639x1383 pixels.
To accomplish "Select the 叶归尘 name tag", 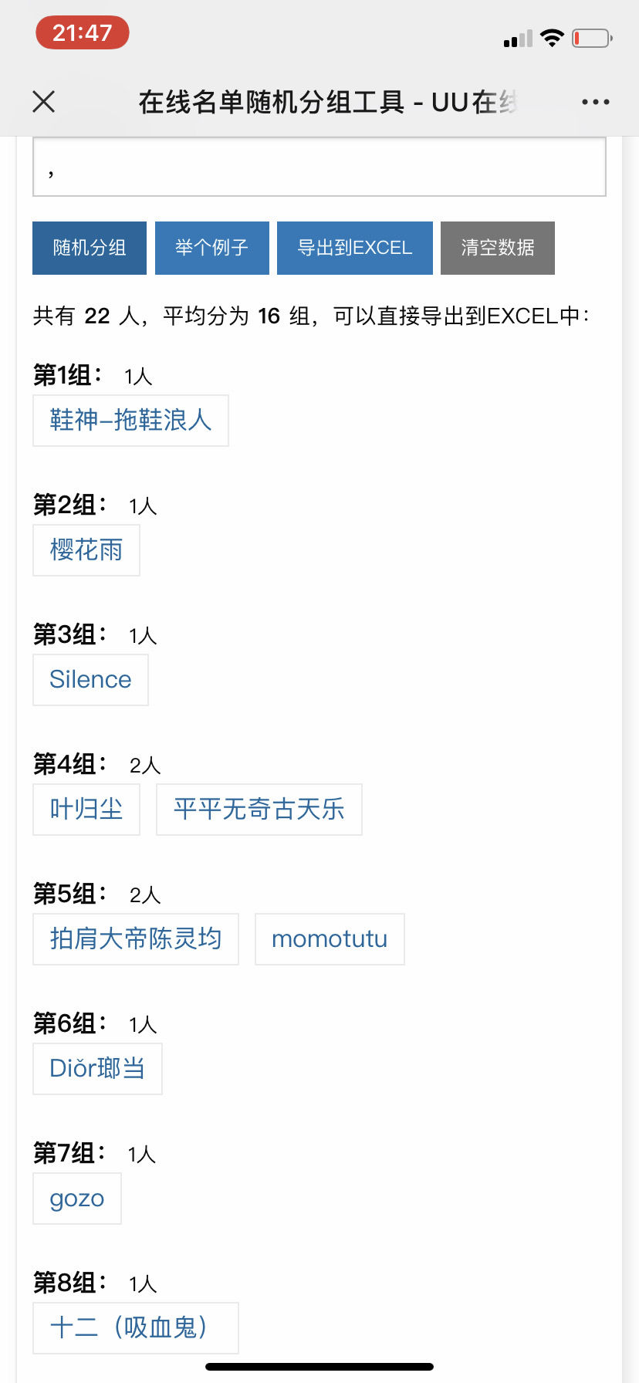I will tap(86, 810).
